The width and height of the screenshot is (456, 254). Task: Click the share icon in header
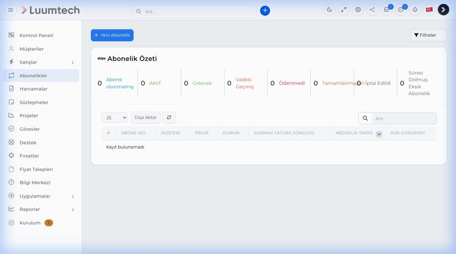pyautogui.click(x=372, y=10)
